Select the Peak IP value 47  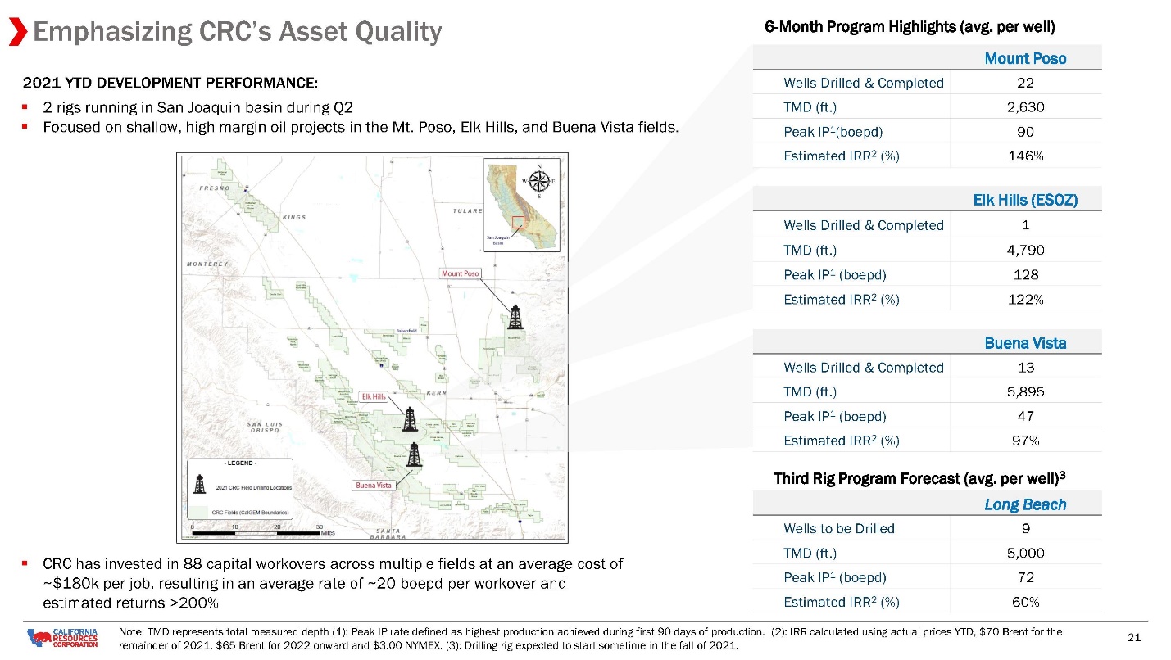click(1025, 416)
